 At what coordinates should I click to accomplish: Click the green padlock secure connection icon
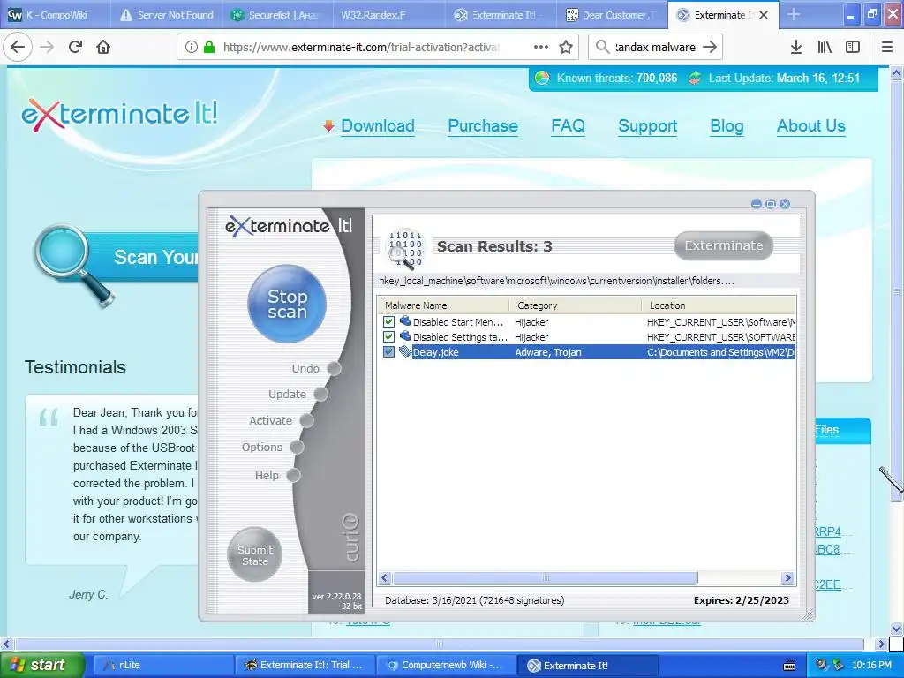(209, 48)
